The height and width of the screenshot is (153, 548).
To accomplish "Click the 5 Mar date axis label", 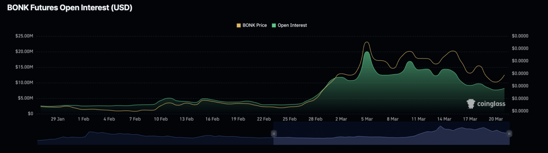I will [366, 119].
